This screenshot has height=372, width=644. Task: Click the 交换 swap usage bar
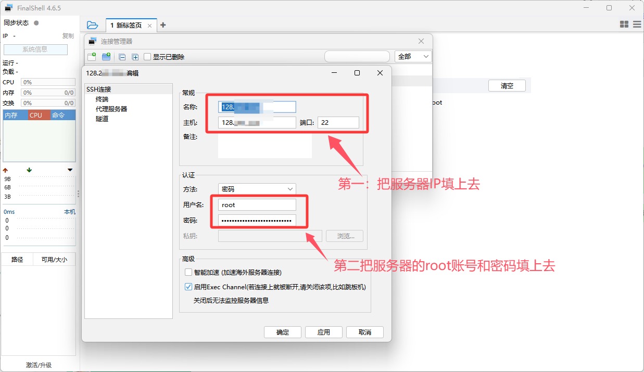click(x=48, y=103)
